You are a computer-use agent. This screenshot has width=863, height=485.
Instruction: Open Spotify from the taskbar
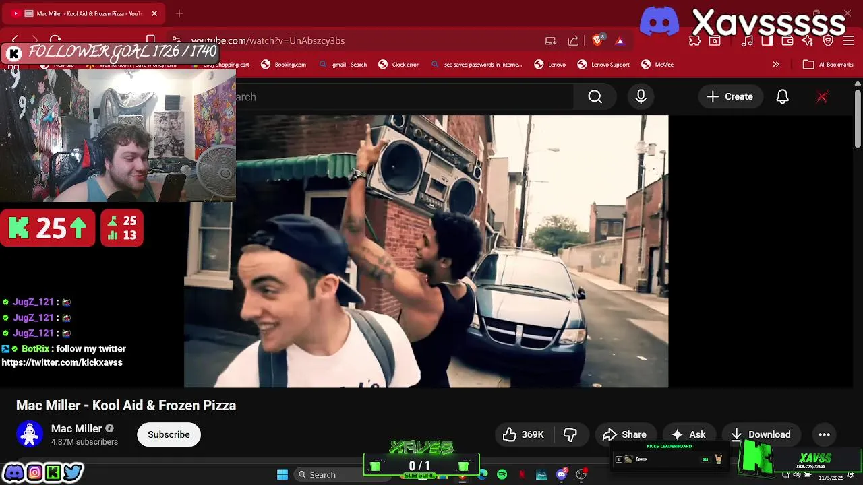click(502, 475)
